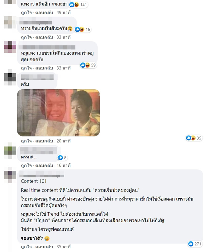
Task: Open the 20 นาที timestamp under the photo comment
Action: [64, 141]
